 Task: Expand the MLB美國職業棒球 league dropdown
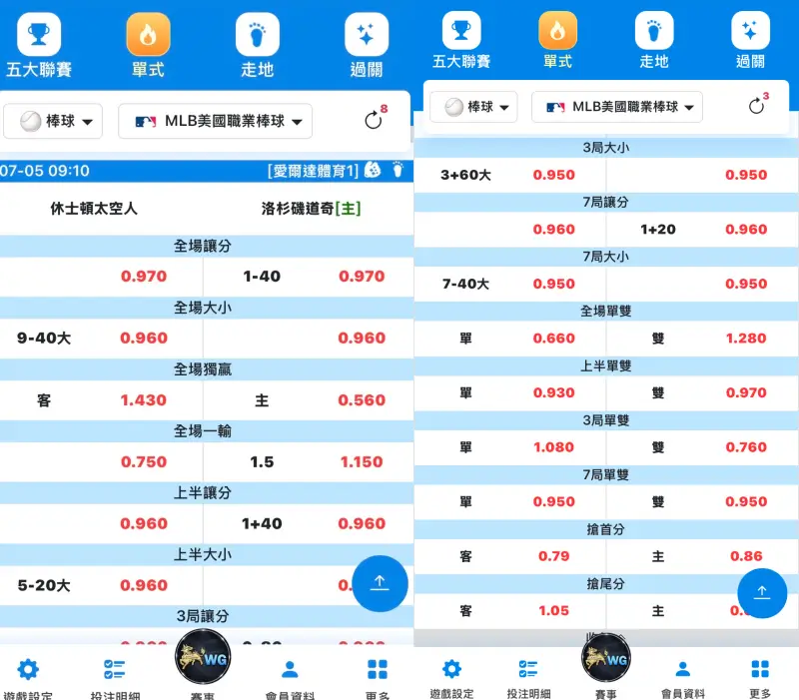coord(213,118)
